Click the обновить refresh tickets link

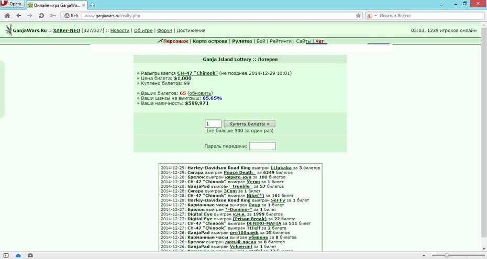(x=200, y=93)
